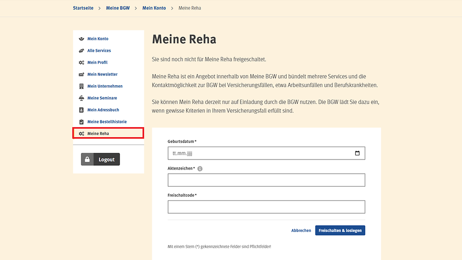Click the Abbrechen link
The height and width of the screenshot is (260, 462).
click(x=301, y=230)
